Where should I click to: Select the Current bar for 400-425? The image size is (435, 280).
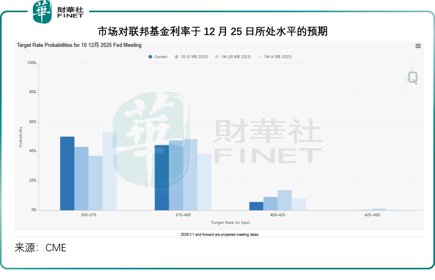tap(256, 206)
